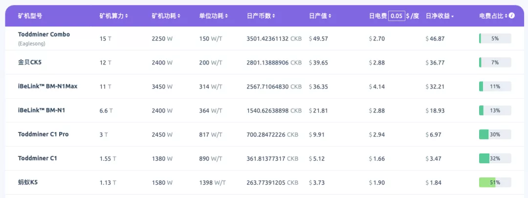The height and width of the screenshot is (198, 528).
Task: Open the iBeLink BM-N1 miner
Action: coord(42,110)
